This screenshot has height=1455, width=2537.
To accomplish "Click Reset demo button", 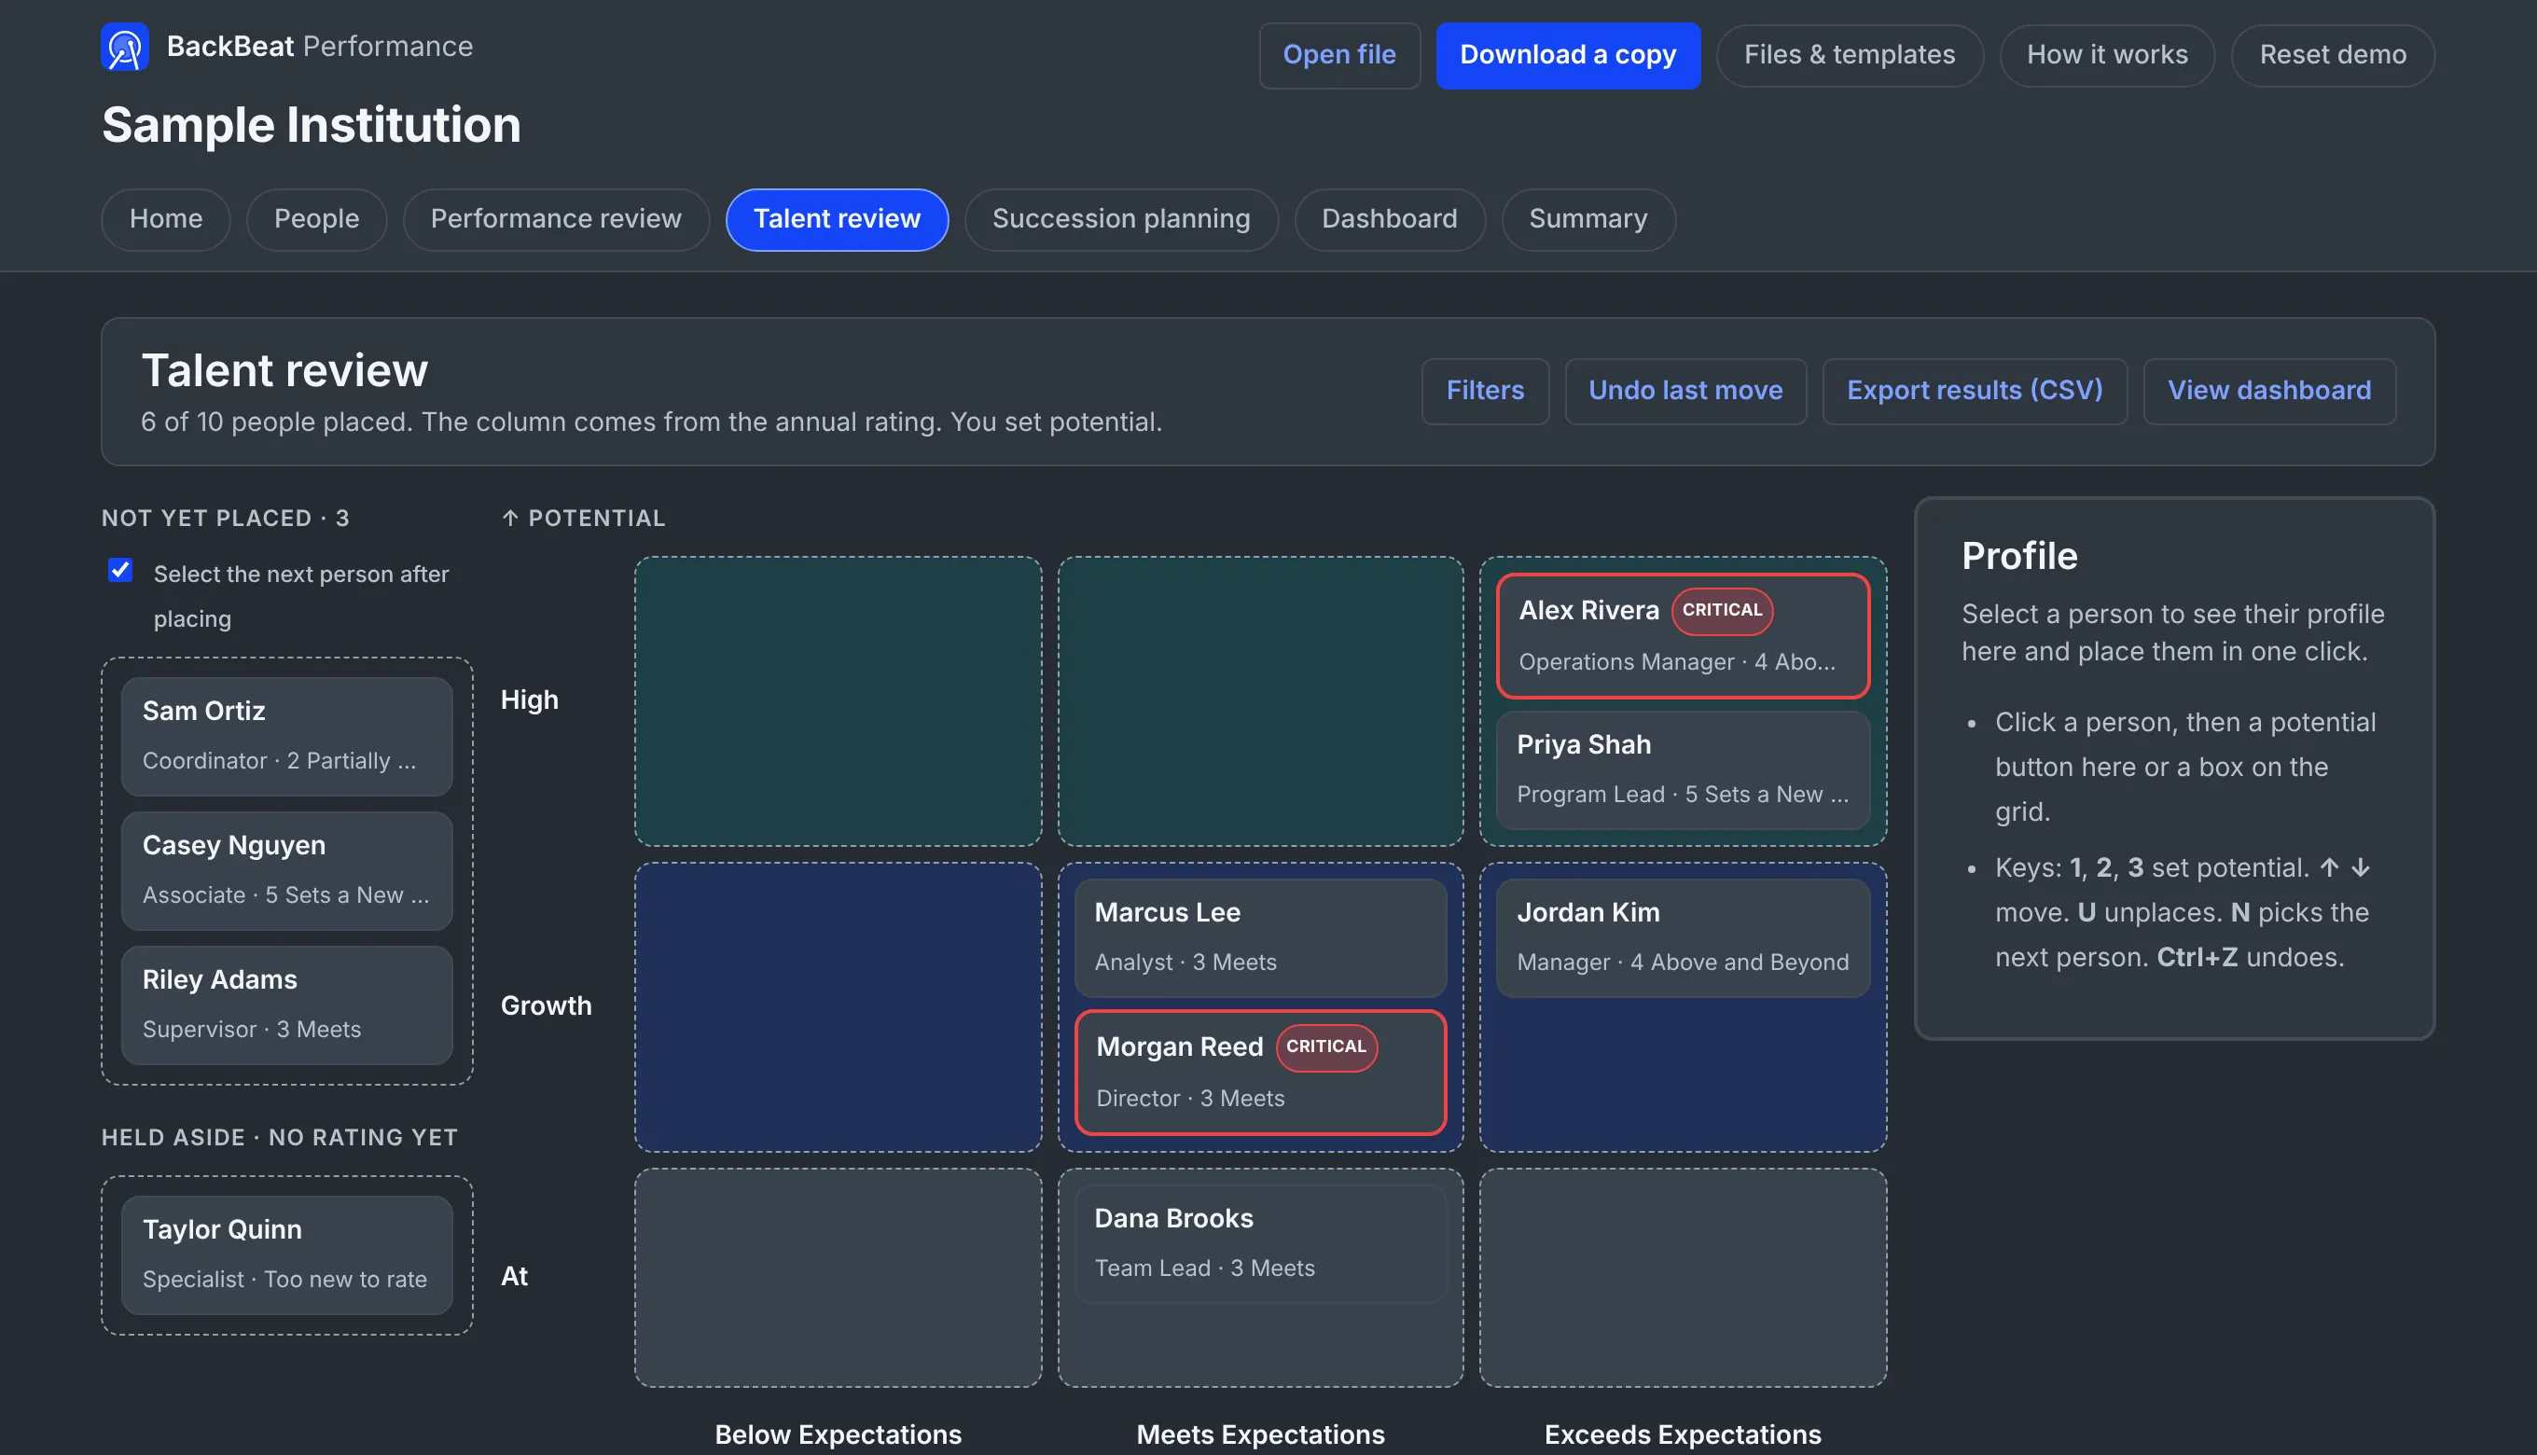I will (2332, 55).
